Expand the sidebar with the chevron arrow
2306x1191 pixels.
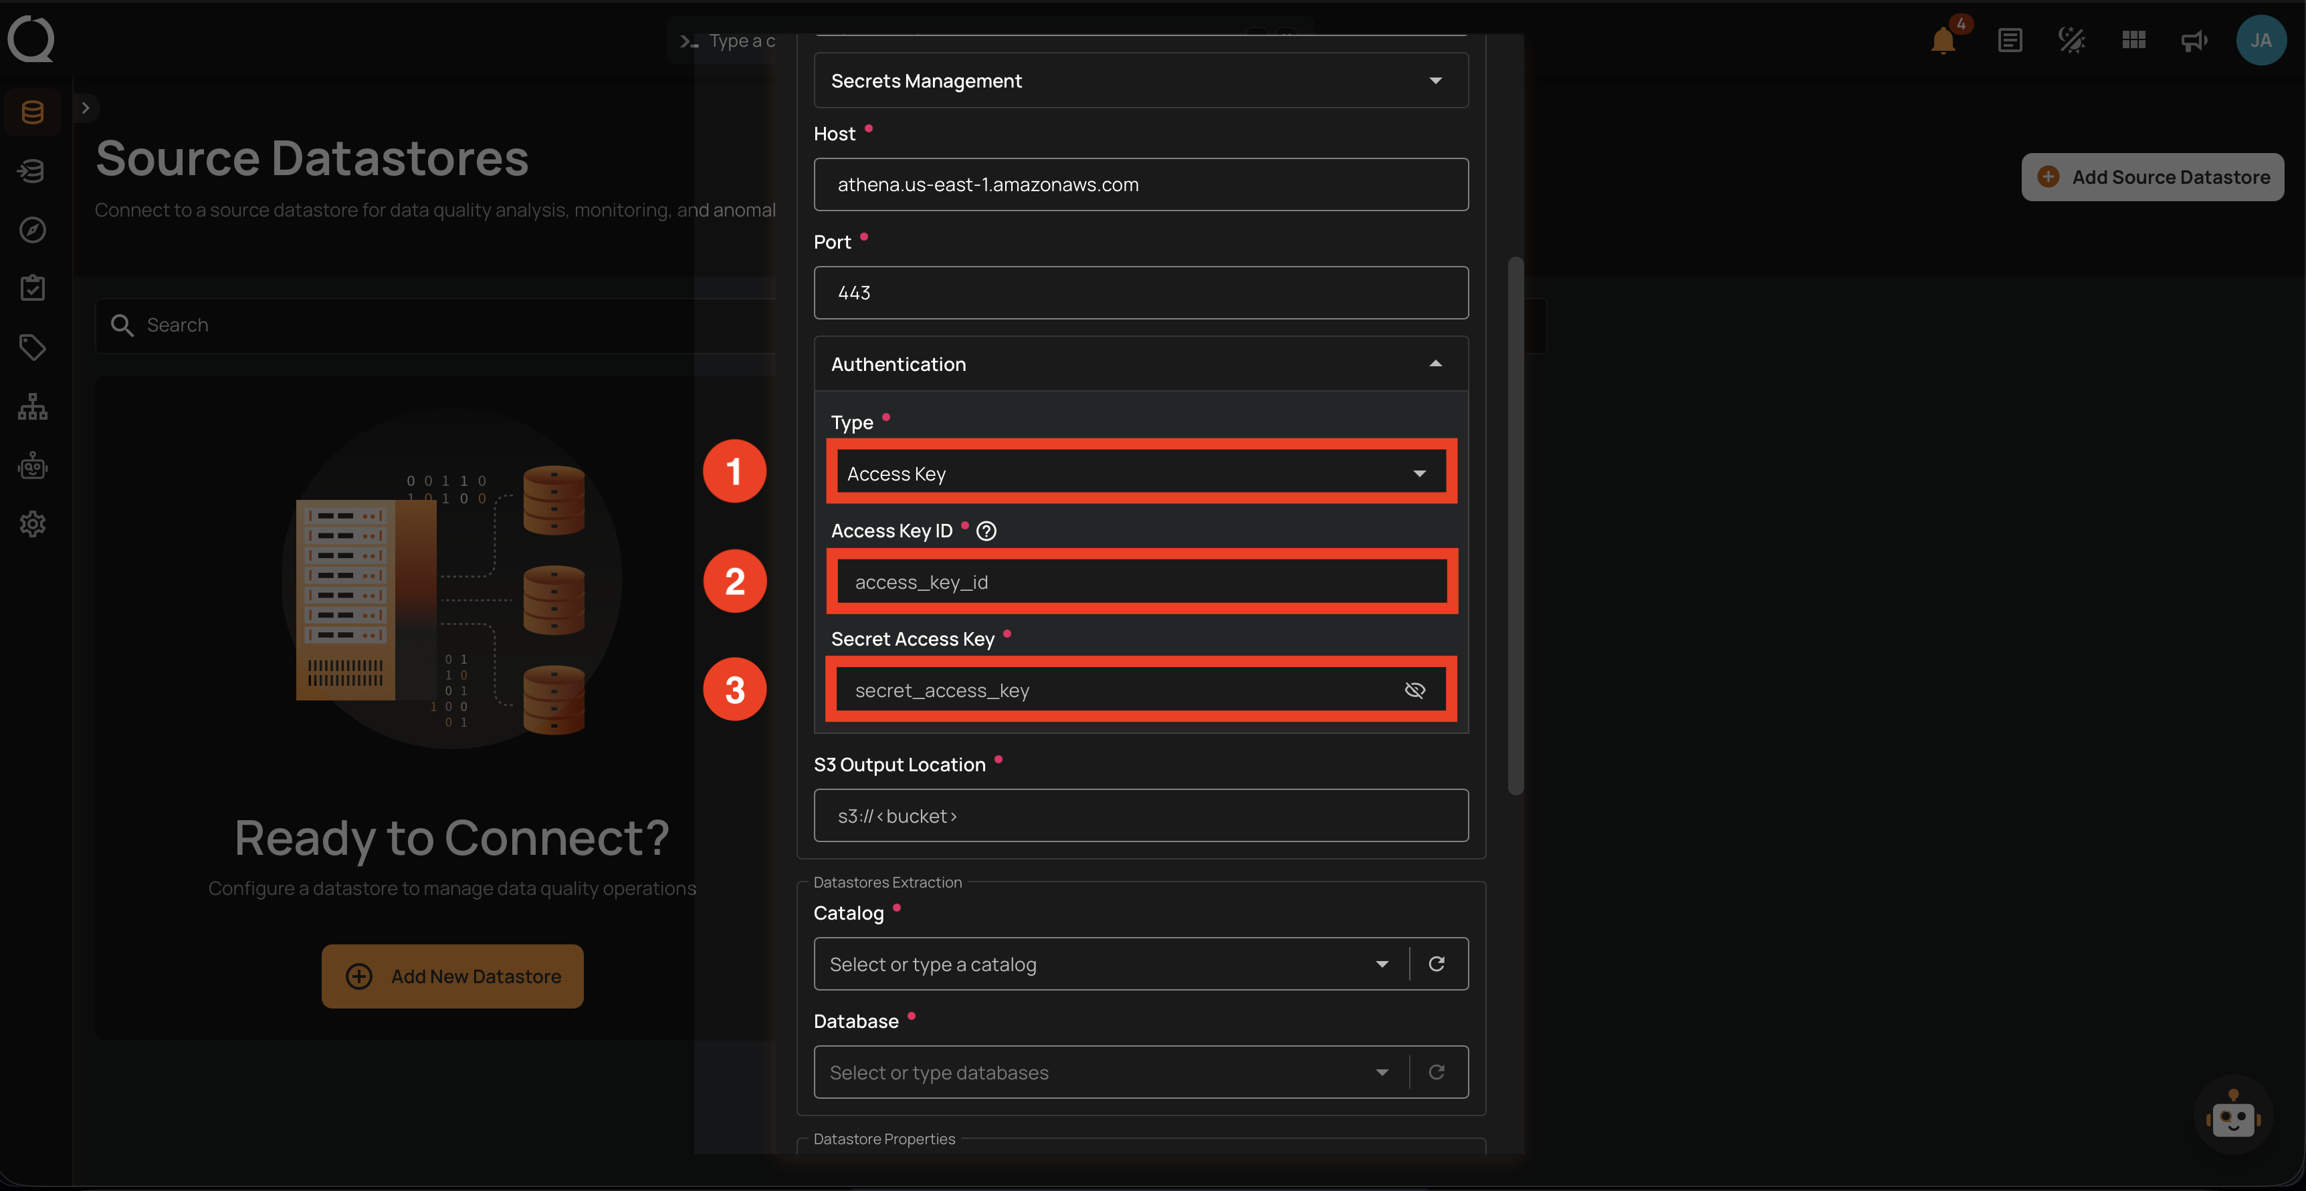[85, 108]
